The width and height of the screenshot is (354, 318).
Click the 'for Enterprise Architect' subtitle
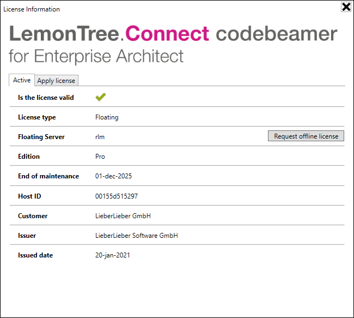click(96, 56)
